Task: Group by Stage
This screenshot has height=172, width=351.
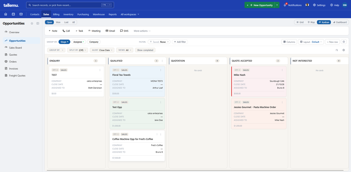Action: 64,42
